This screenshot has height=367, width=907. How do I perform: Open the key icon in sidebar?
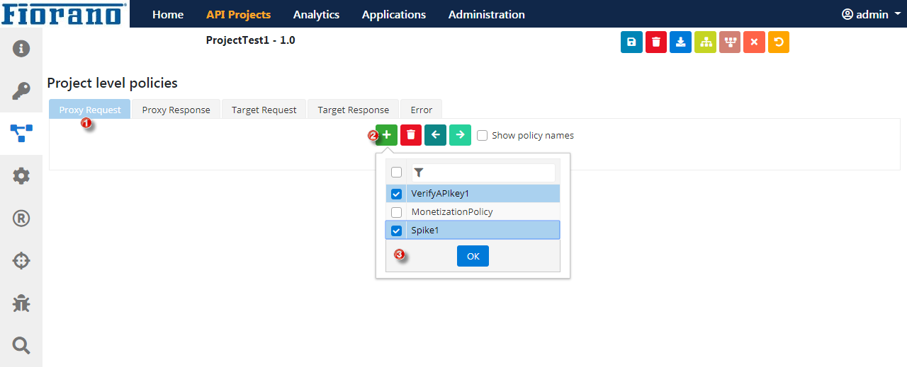click(x=21, y=91)
